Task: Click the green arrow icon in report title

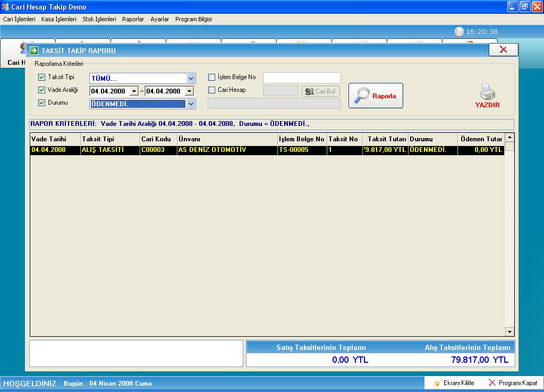Action: coord(34,50)
